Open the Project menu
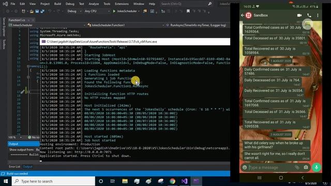This screenshot has width=331, height=186. coord(45,4)
